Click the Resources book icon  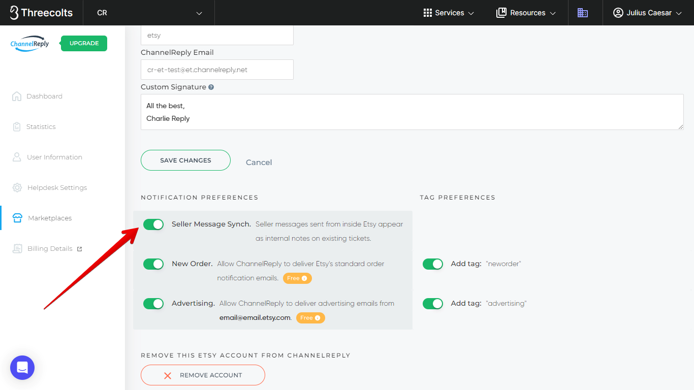tap(501, 13)
